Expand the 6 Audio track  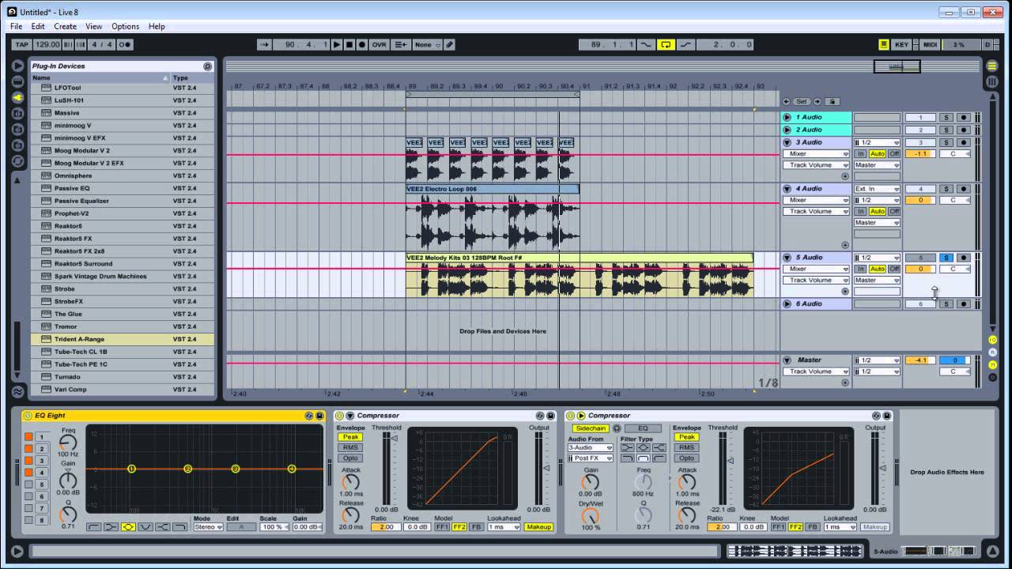[787, 303]
